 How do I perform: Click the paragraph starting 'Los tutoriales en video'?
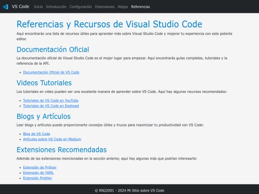[x=122, y=91]
